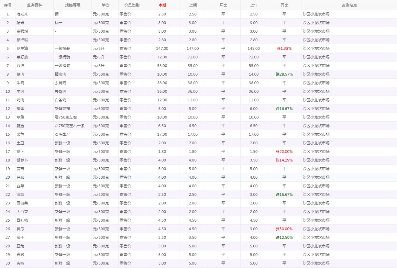Click the 145.00 last-year price cell
Viewport: 397px width, 268px height.
click(254, 48)
